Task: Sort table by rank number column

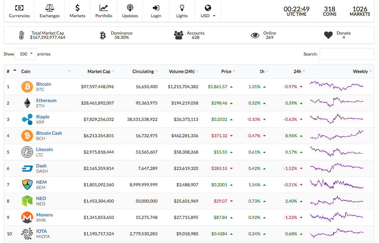Action: [11, 71]
